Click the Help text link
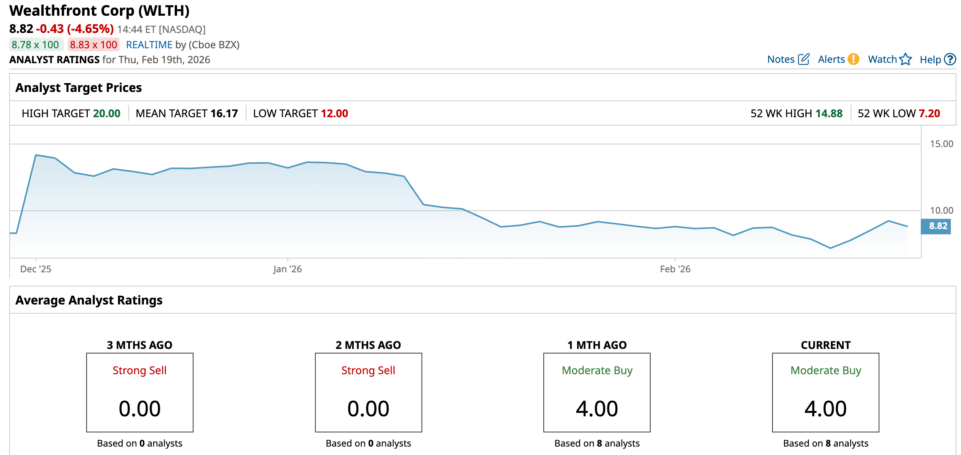This screenshot has height=455, width=961. coord(930,60)
